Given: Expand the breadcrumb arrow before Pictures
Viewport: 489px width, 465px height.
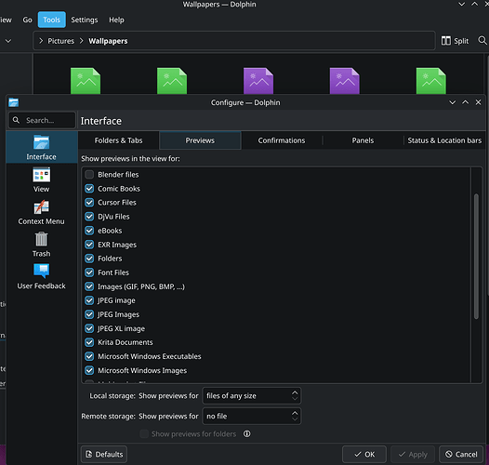Looking at the screenshot, I should (41, 41).
